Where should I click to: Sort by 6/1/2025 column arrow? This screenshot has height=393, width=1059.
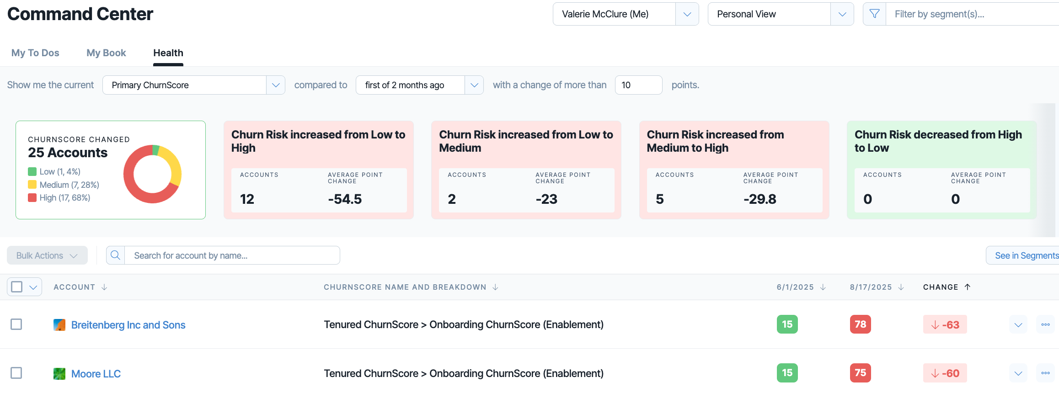click(x=823, y=287)
